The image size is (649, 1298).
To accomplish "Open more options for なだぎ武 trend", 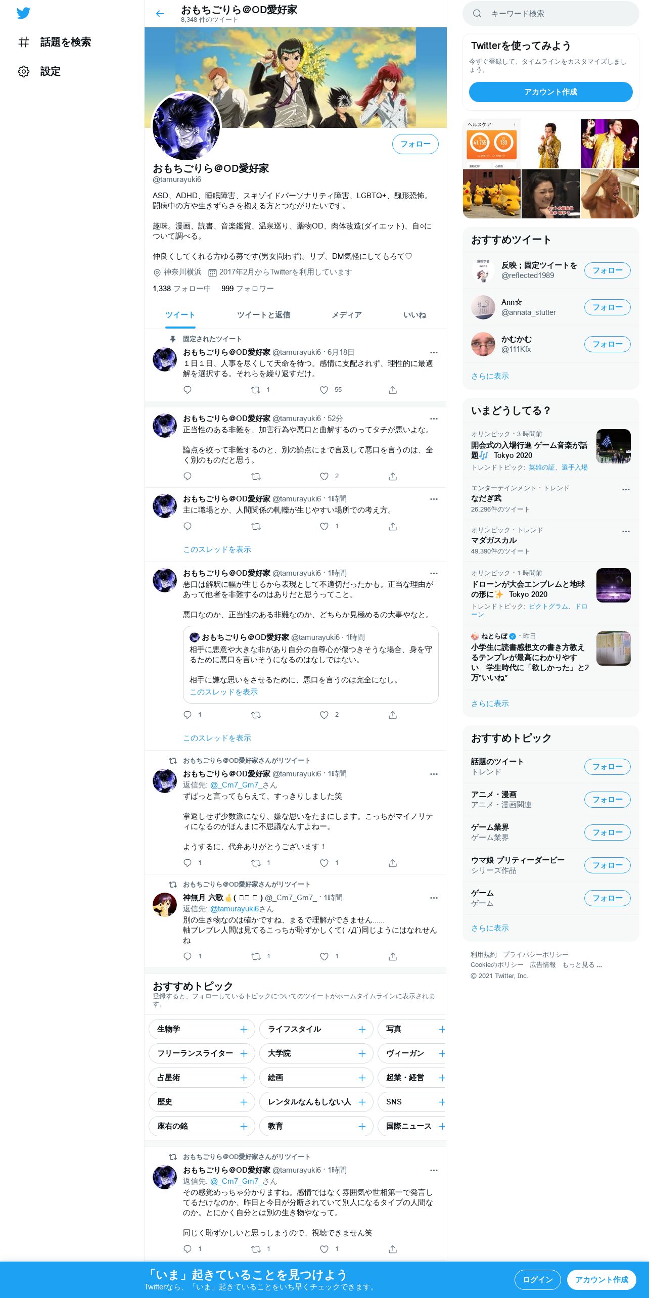I will 626,489.
